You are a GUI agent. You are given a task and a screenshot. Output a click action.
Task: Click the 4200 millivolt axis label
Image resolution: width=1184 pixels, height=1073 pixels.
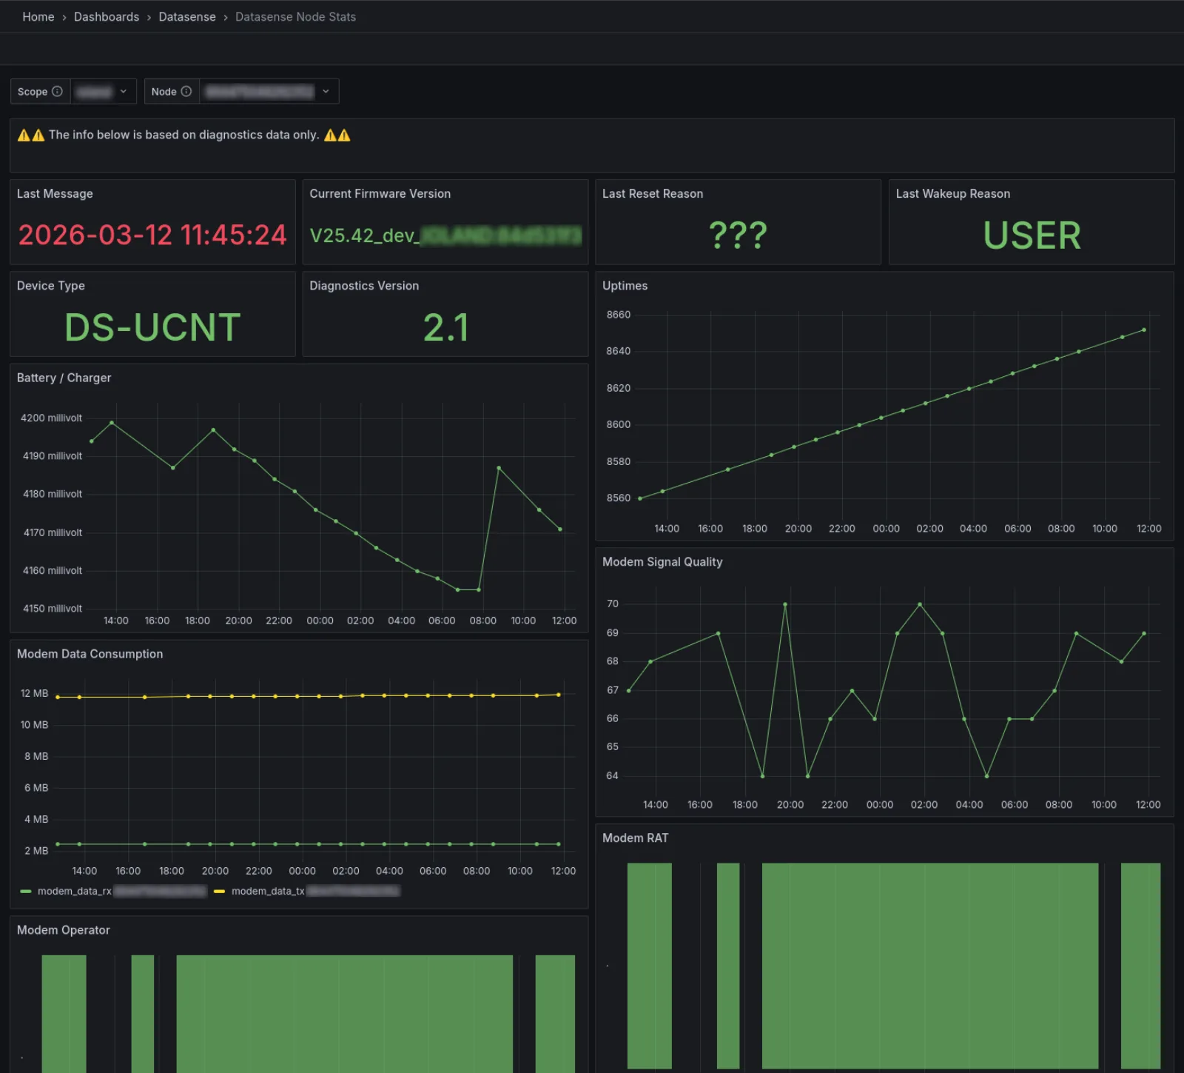pyautogui.click(x=51, y=418)
